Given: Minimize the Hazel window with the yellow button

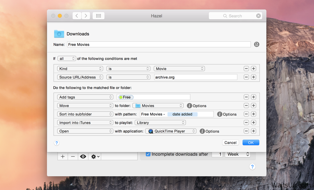Looking at the screenshot, I should click(60, 16).
